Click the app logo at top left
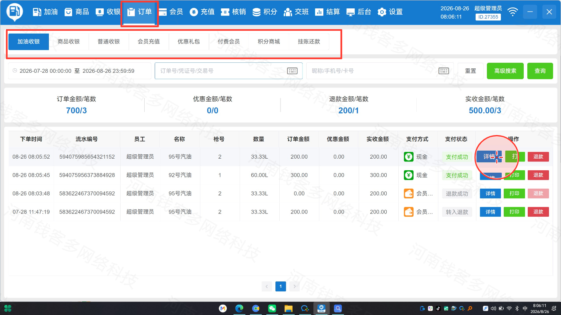This screenshot has width=561, height=315. coord(14,12)
